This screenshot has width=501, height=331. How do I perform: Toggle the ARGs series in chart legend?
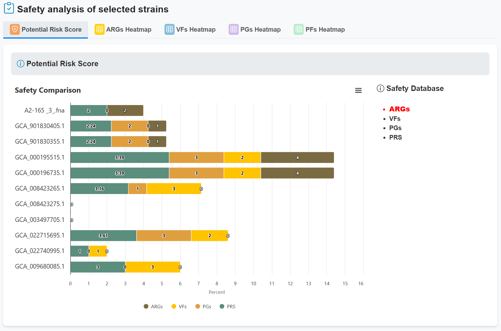pos(153,307)
